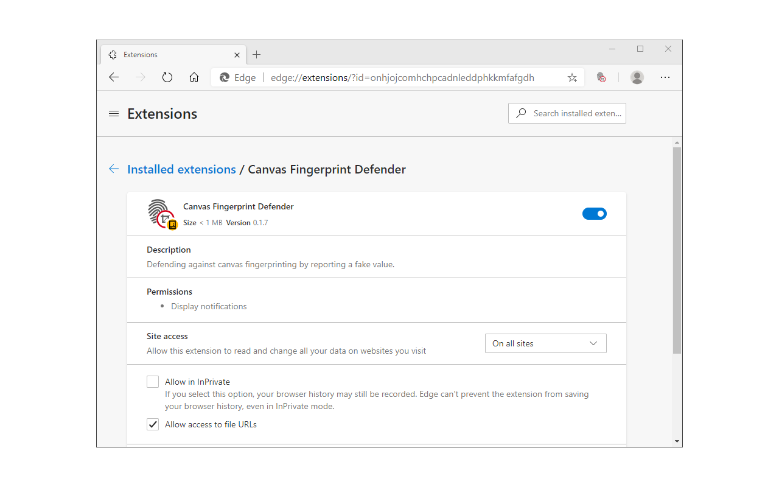Go to the Home page icon

pyautogui.click(x=194, y=77)
